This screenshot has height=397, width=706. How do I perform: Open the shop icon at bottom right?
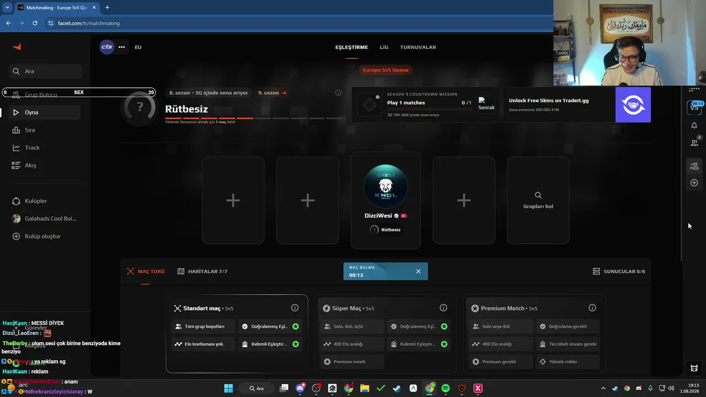click(694, 368)
